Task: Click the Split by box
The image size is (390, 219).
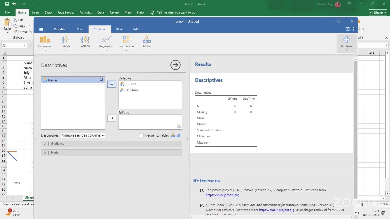Action: click(x=150, y=122)
